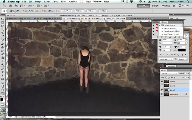Open anti-aliasing Strong dropdown
This screenshot has width=192, height=120.
tap(183, 59)
